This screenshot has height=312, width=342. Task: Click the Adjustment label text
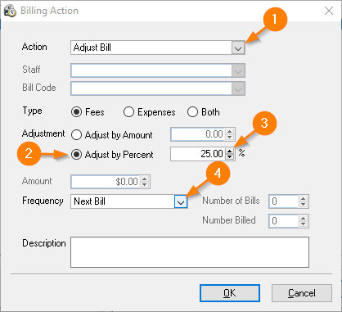pos(43,133)
